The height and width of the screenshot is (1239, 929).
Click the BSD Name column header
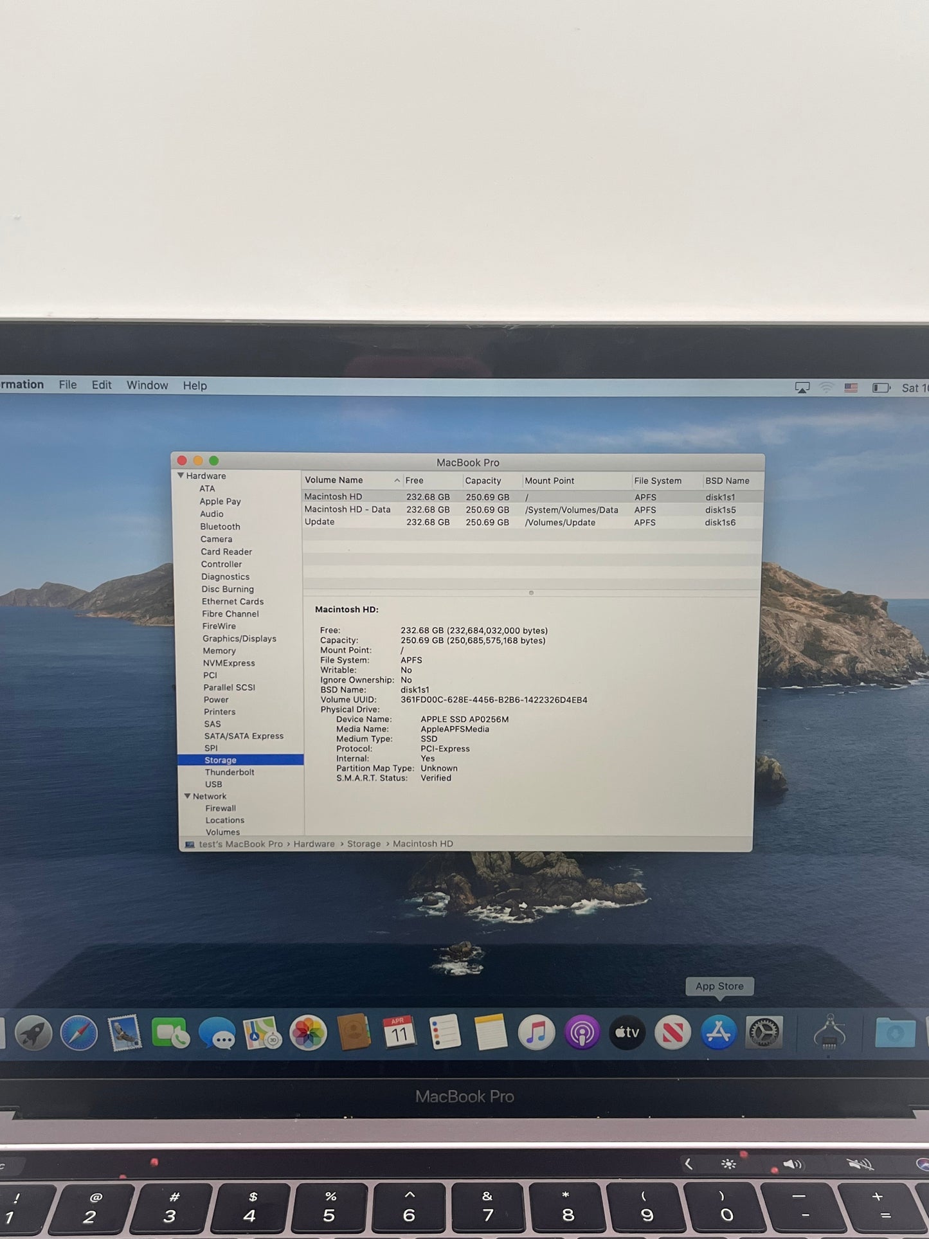click(733, 480)
